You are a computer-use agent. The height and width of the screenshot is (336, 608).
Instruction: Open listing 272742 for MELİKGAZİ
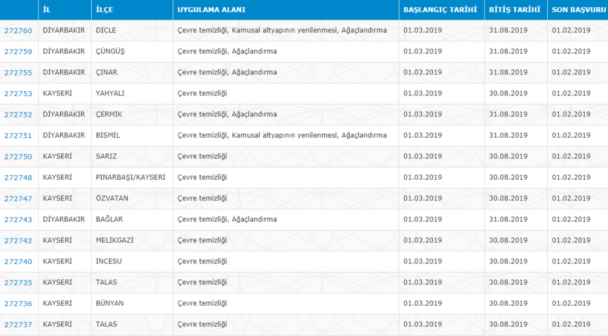pos(18,240)
